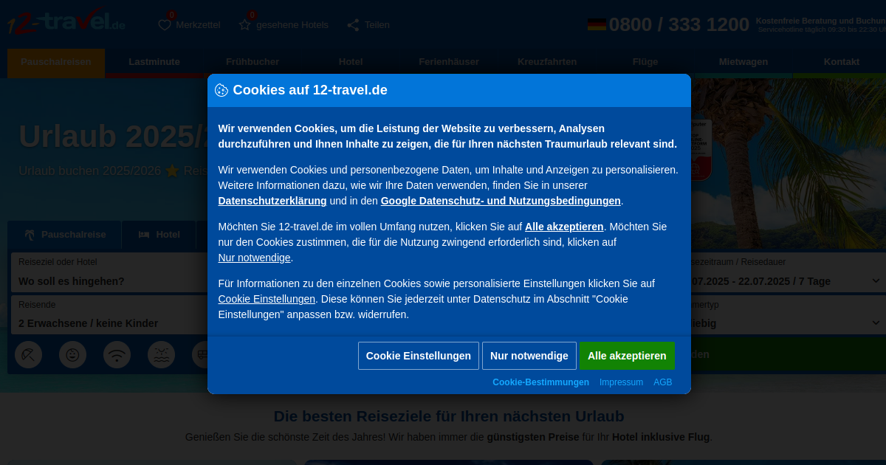This screenshot has height=465, width=886.
Task: Select the Hotel item in top navigation
Action: (351, 62)
